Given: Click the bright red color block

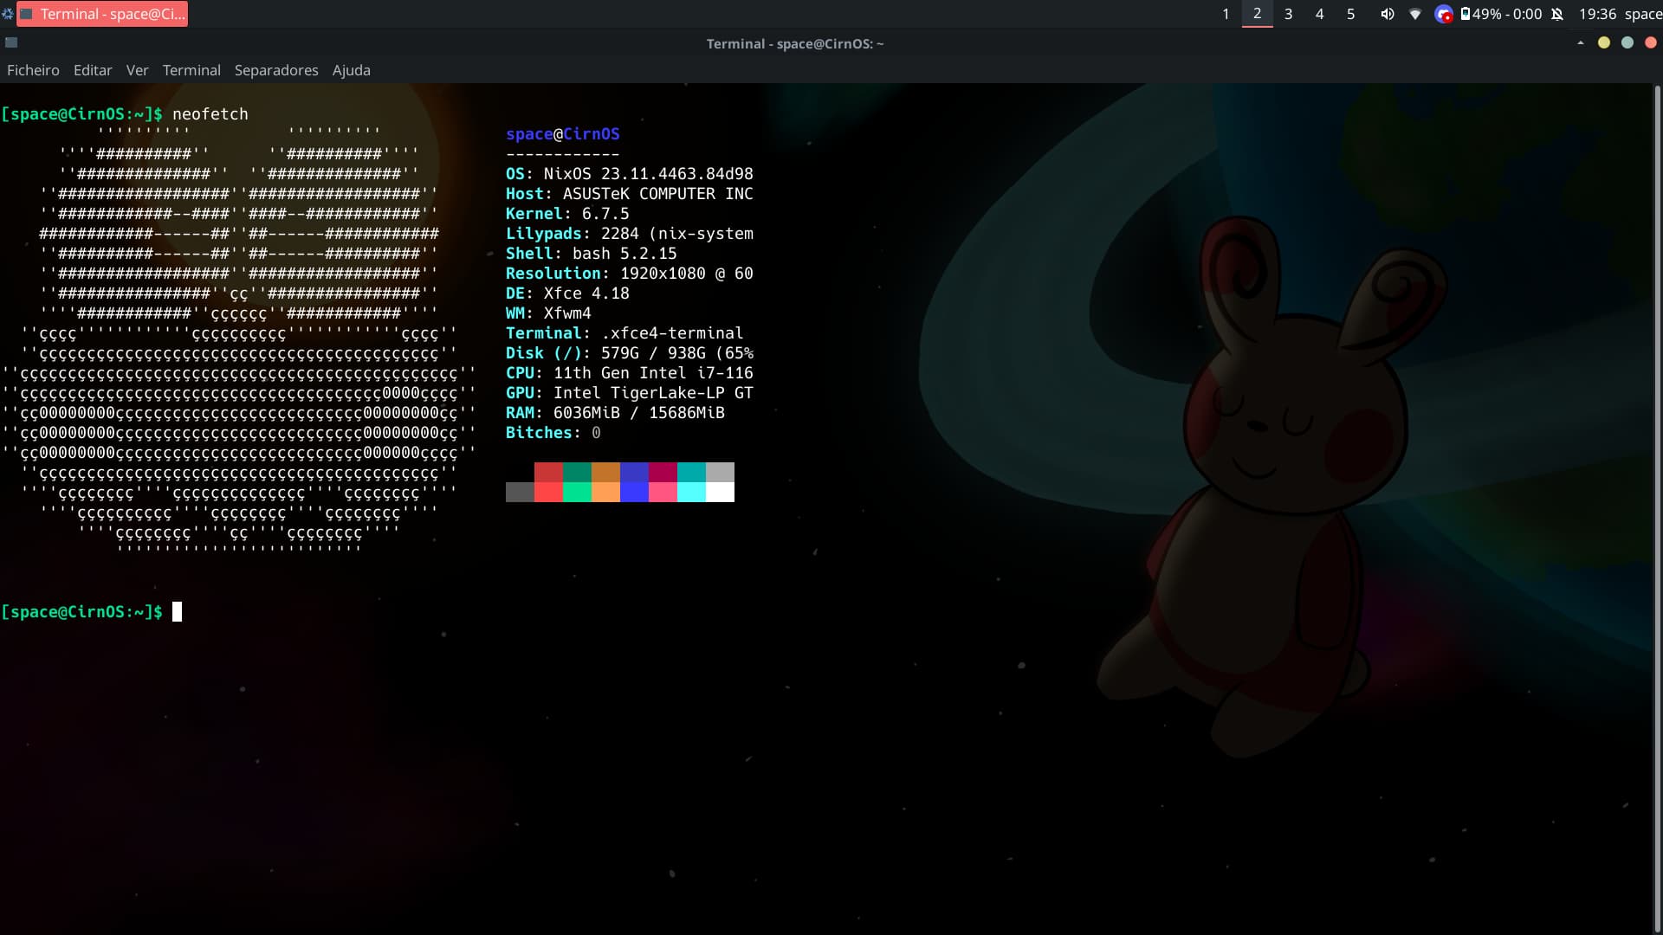Looking at the screenshot, I should click(x=548, y=492).
